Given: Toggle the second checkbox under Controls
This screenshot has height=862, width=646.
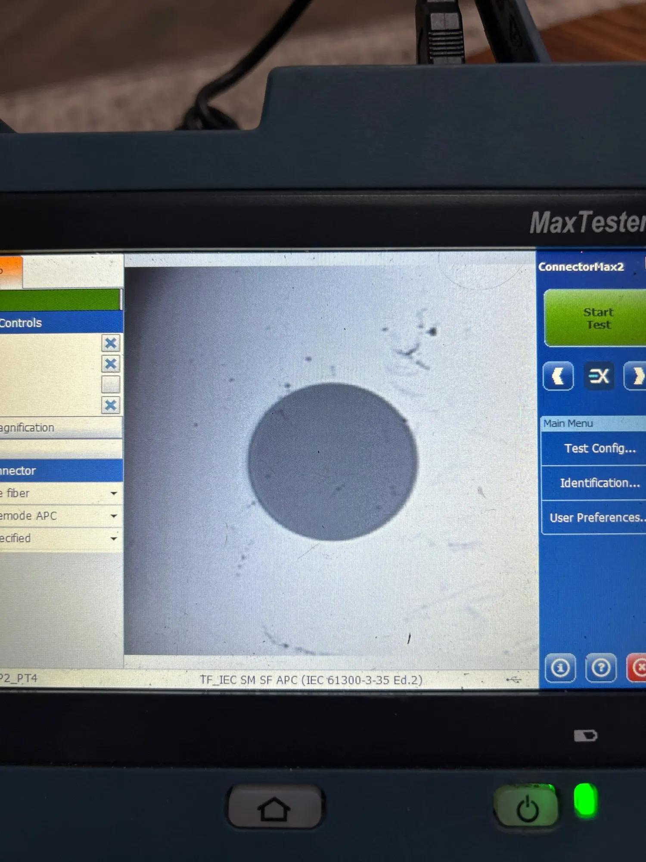Looking at the screenshot, I should pyautogui.click(x=111, y=364).
